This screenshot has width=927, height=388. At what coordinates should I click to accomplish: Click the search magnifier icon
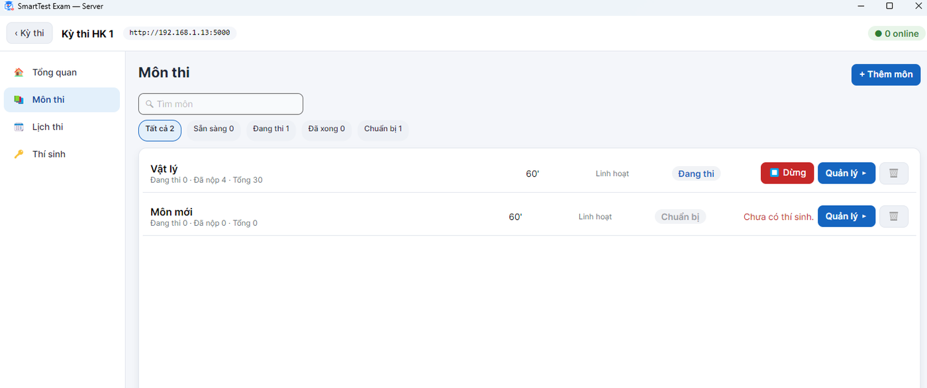pyautogui.click(x=150, y=104)
